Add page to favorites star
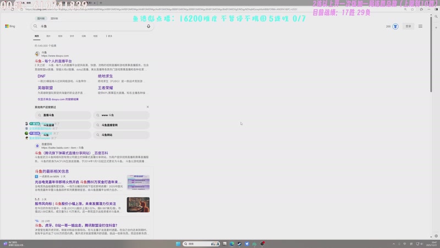440x248 pixels. coord(412,9)
